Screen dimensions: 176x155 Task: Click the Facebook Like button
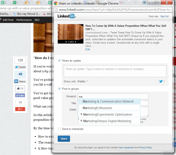pyautogui.click(x=20, y=95)
